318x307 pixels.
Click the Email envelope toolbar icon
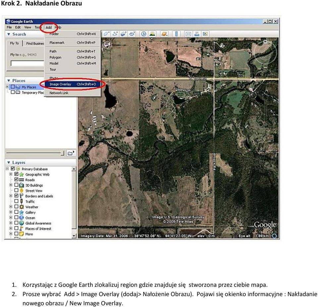click(x=188, y=34)
